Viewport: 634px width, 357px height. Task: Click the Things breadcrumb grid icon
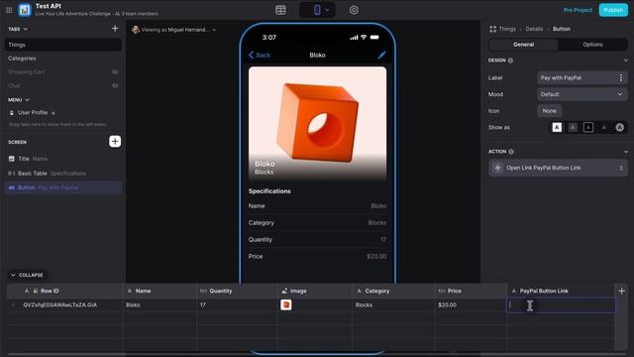[x=493, y=29]
